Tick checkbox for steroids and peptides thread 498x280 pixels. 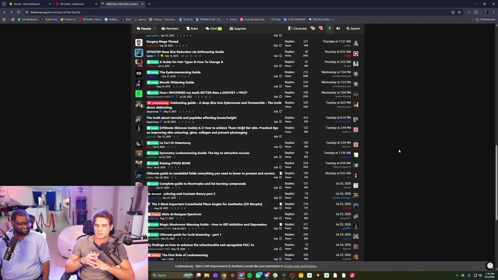281,122
